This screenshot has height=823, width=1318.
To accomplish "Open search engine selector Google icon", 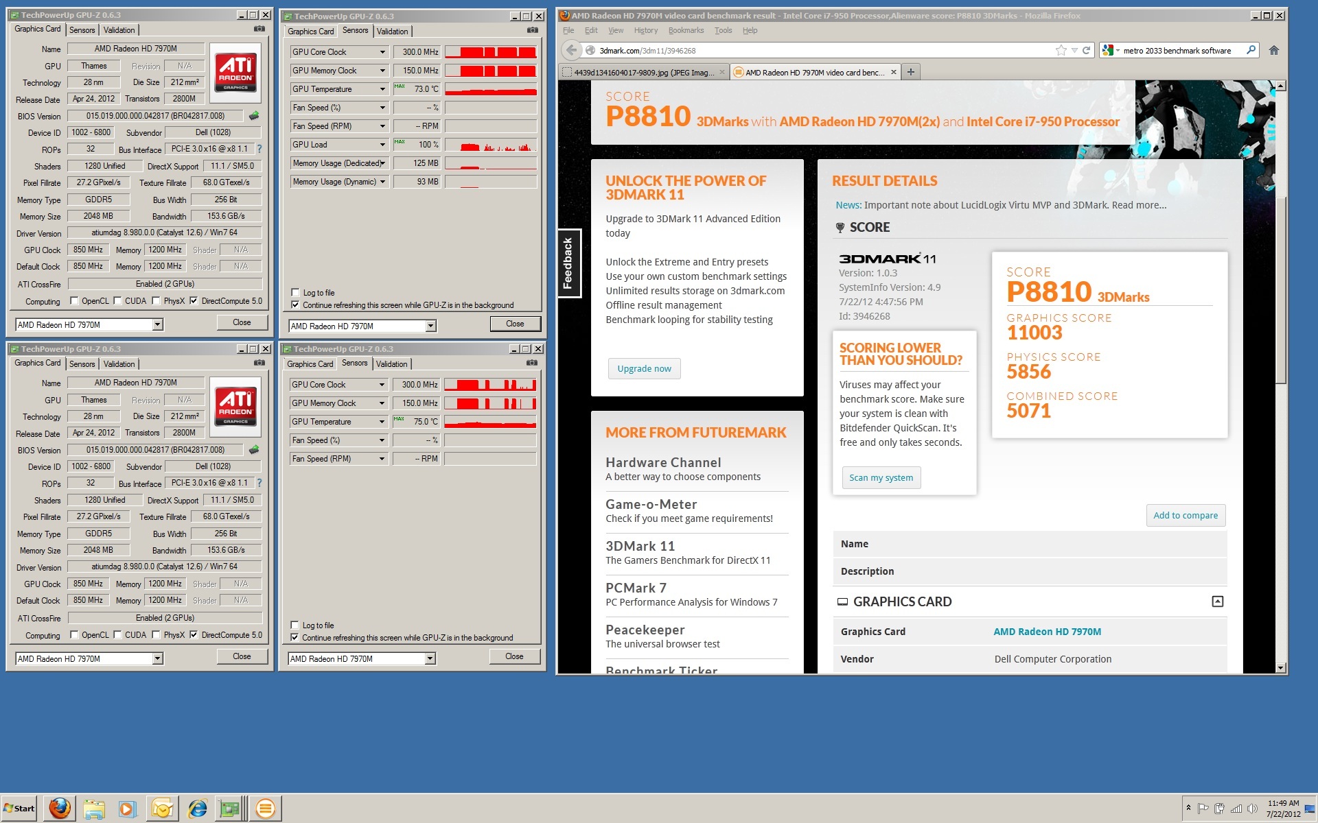I will coord(1111,50).
